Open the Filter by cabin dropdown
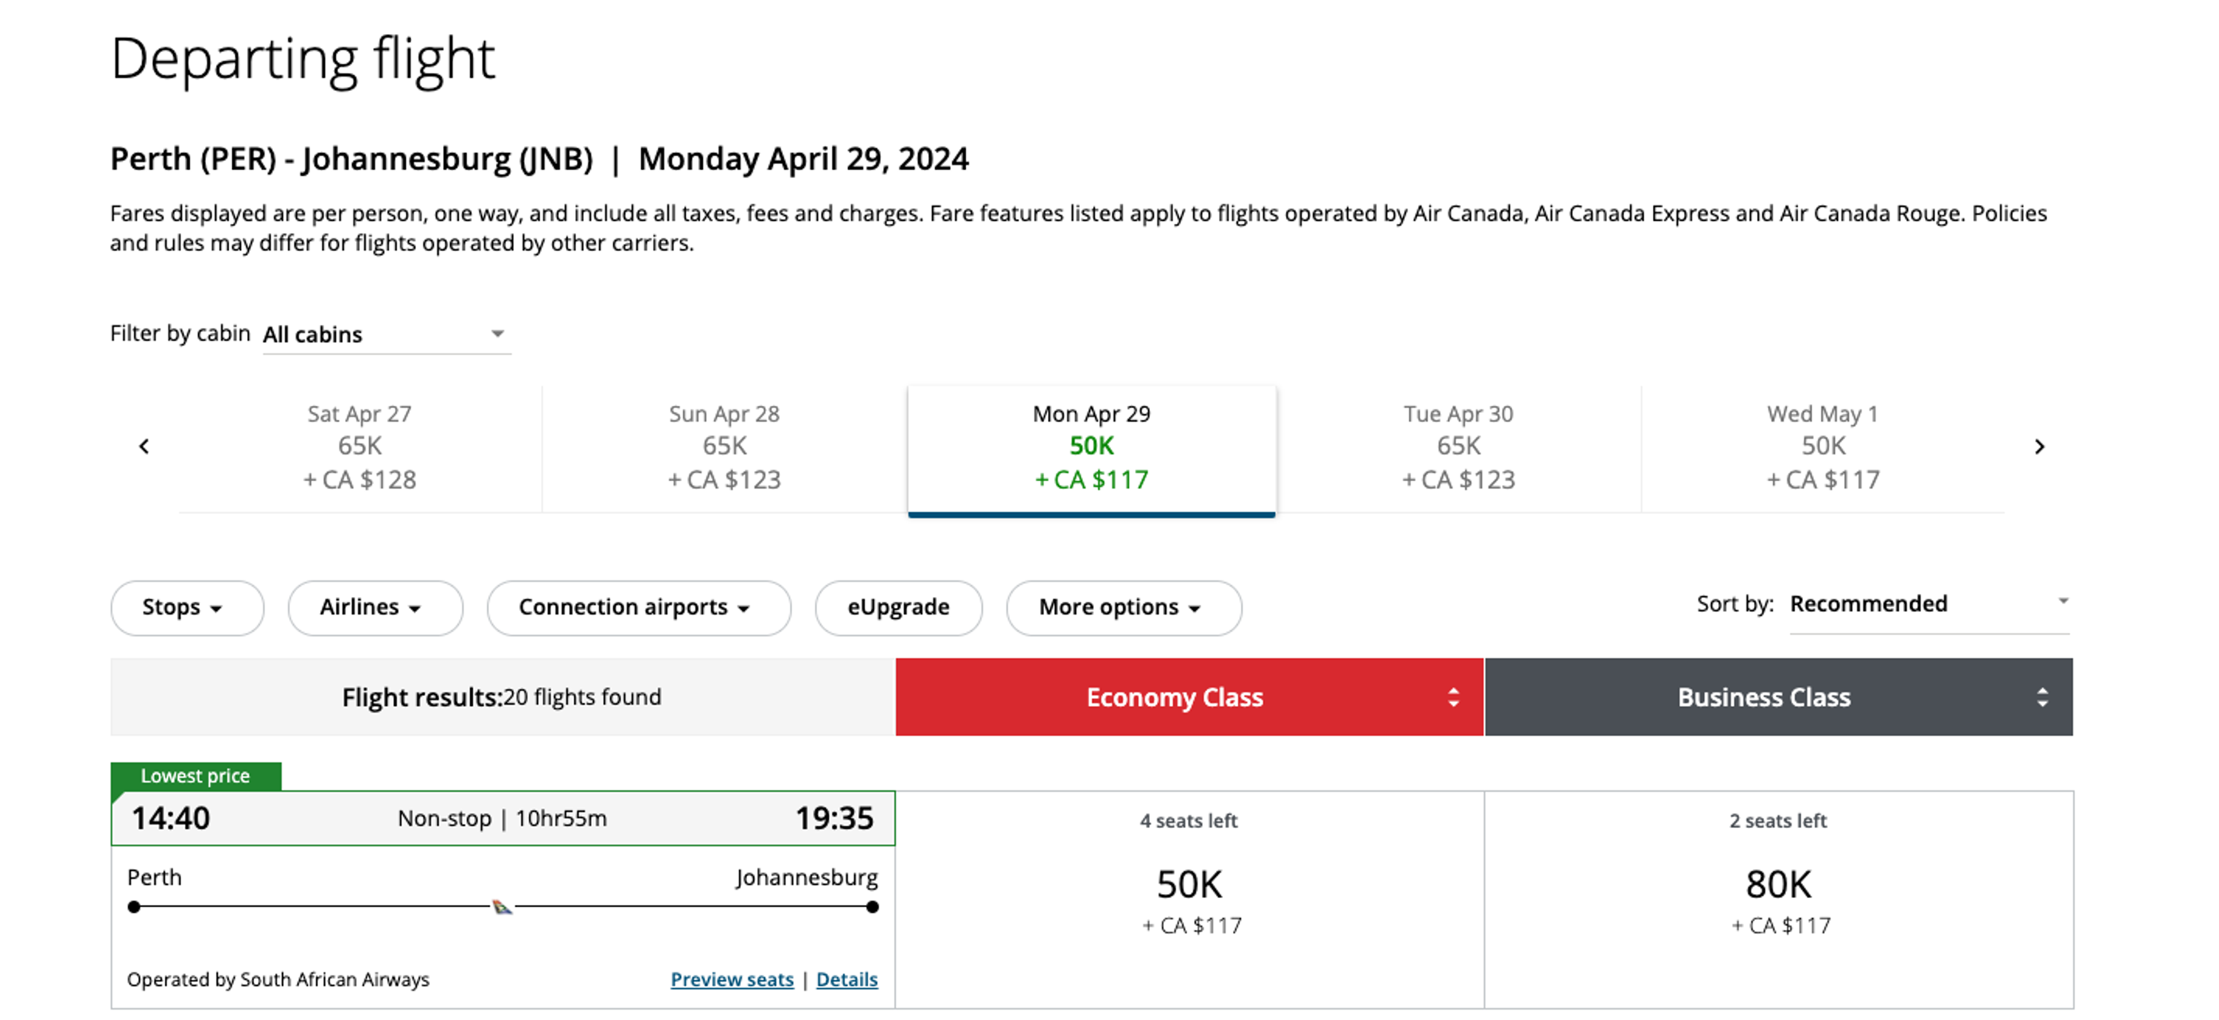This screenshot has width=2219, height=1020. [x=386, y=334]
